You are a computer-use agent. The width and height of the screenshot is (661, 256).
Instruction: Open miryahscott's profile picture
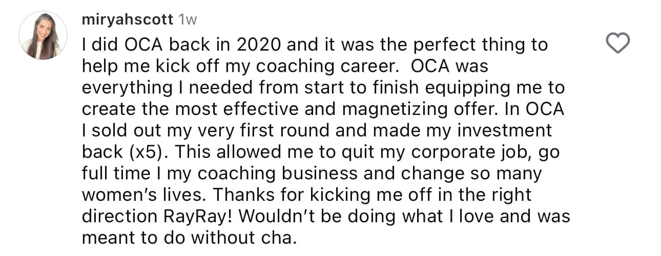pyautogui.click(x=43, y=35)
